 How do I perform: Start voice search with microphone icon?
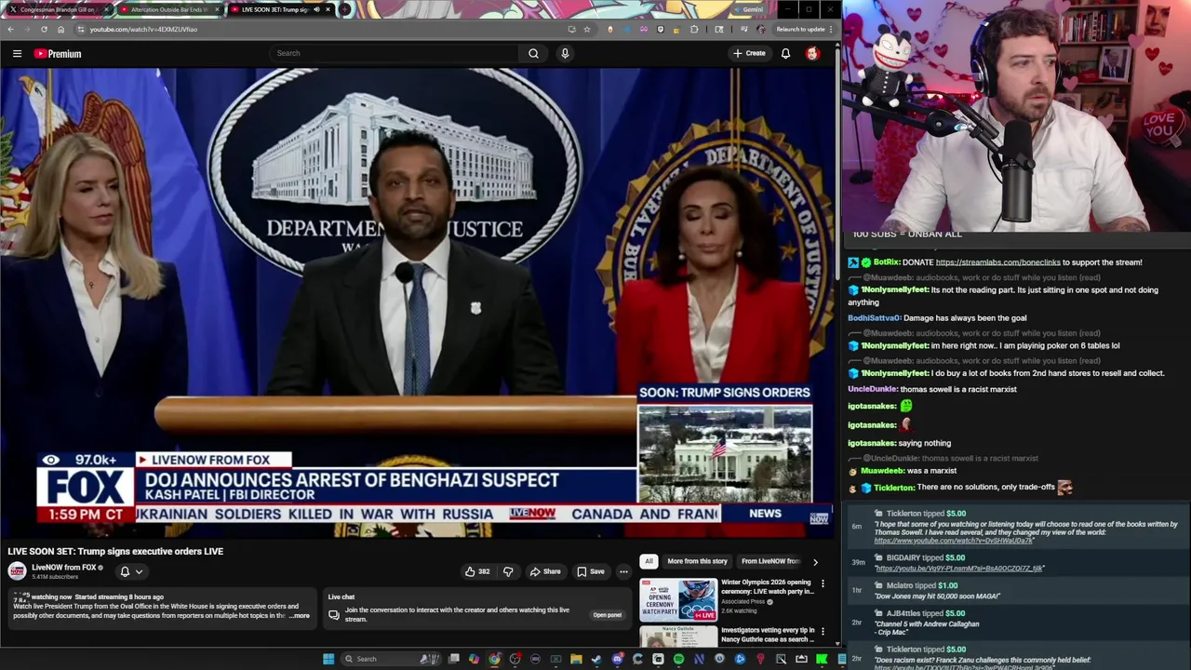pos(565,53)
